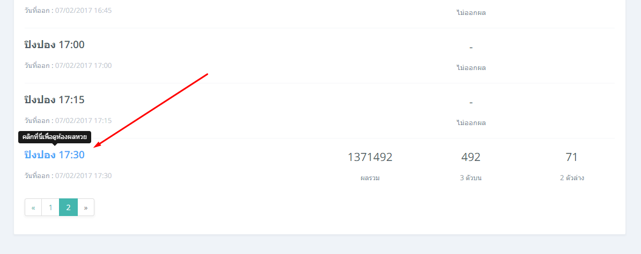Click the draw date 07/02/2017 16:45

(x=83, y=11)
